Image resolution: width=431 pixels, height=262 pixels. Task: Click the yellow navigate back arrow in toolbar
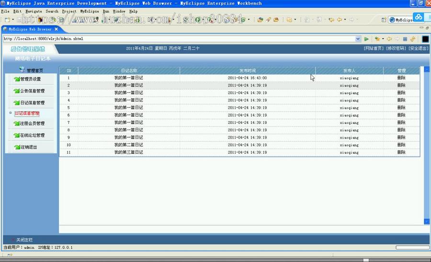(x=340, y=20)
